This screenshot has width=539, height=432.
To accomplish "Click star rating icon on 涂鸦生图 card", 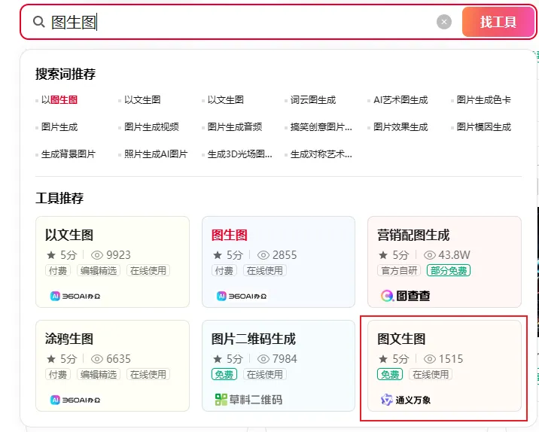I will click(x=51, y=359).
